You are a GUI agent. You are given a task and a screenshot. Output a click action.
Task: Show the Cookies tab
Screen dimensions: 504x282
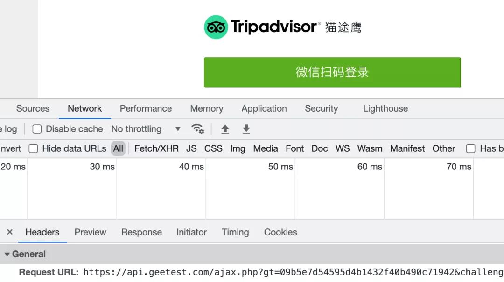pos(280,232)
